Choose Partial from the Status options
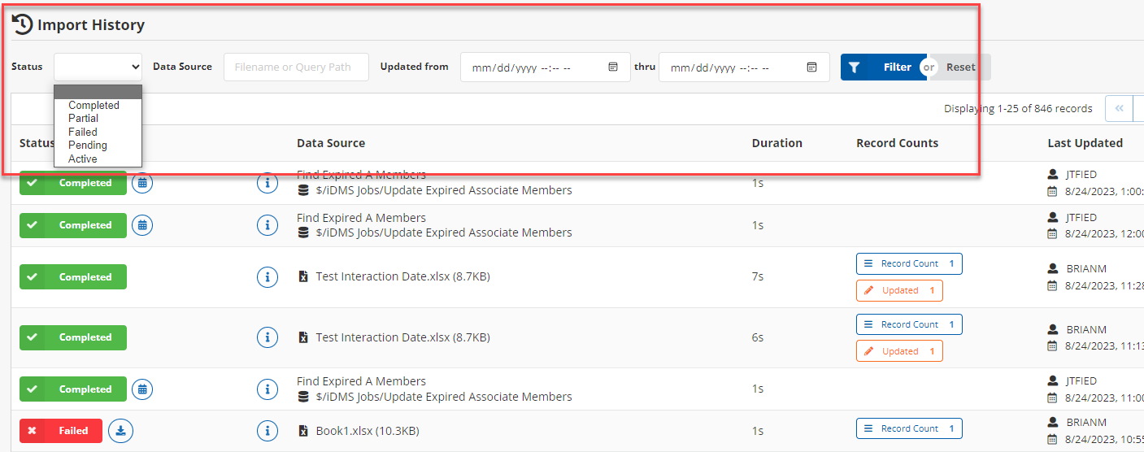Image resolution: width=1144 pixels, height=452 pixels. pos(83,119)
